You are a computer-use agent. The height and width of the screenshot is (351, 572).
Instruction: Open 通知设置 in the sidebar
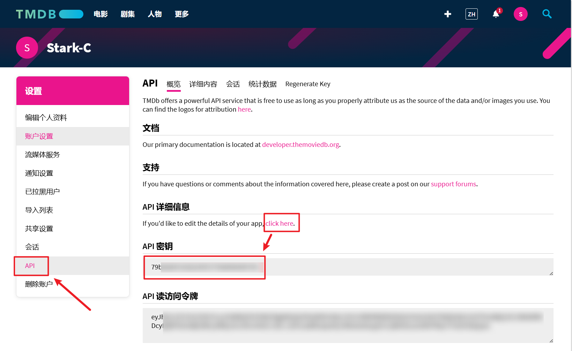click(73, 173)
